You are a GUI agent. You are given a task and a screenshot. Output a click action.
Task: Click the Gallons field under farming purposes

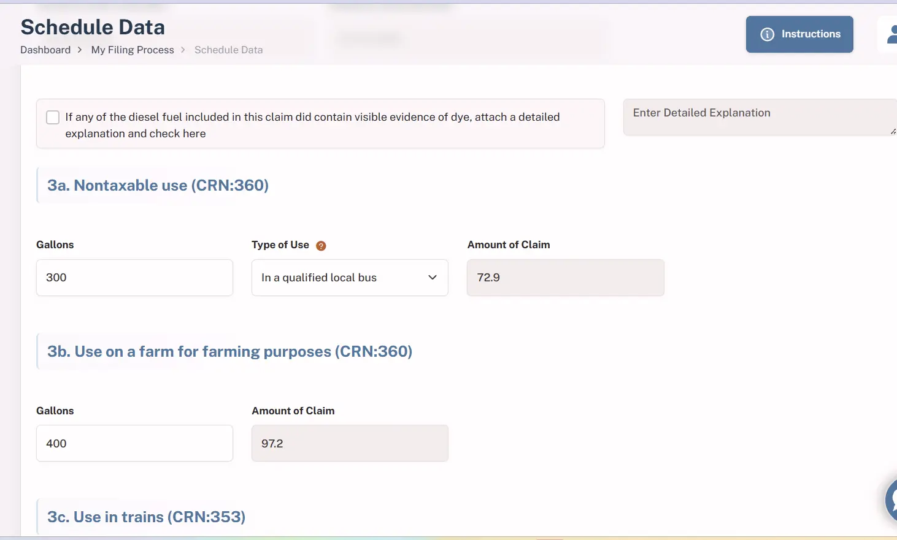[x=134, y=443]
